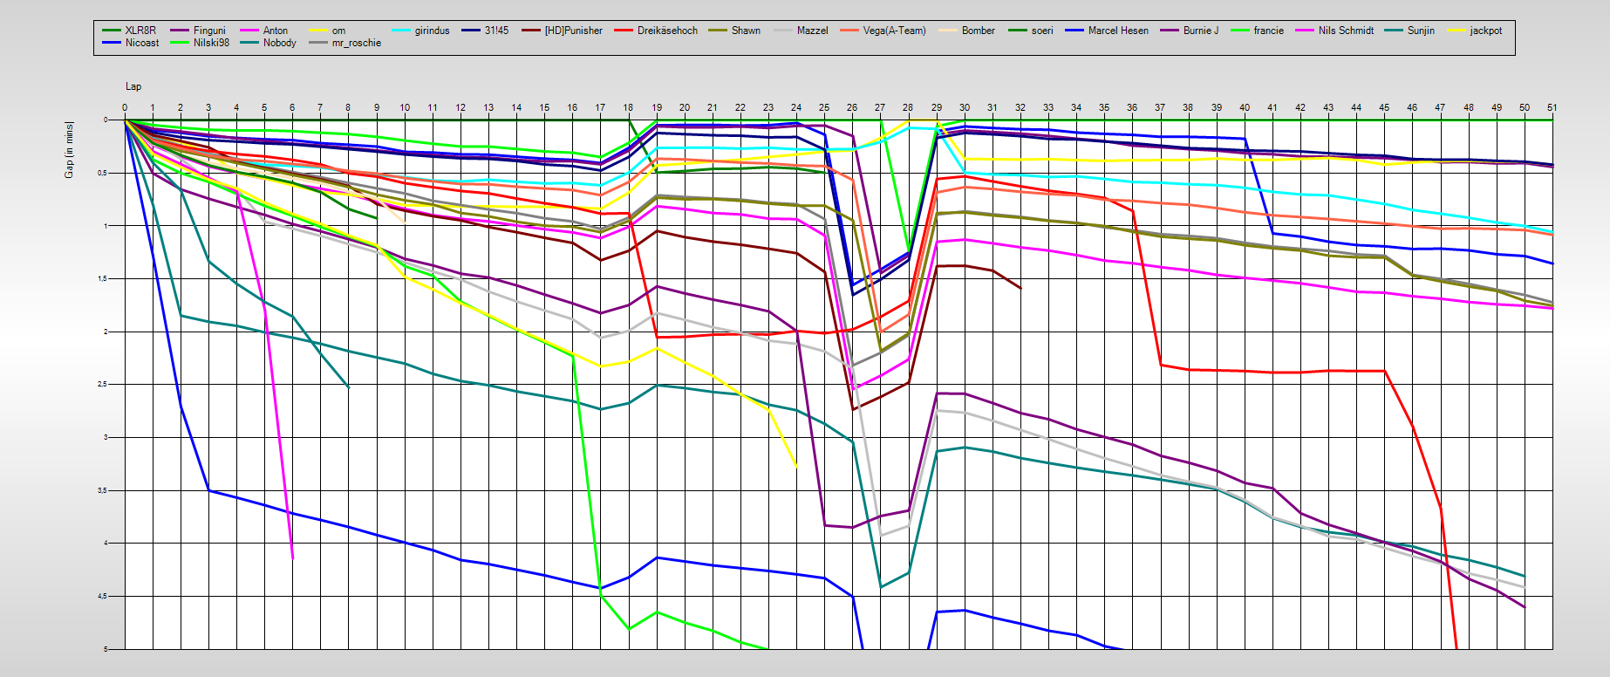
Task: Click the 'Lap' axis title
Action: [x=133, y=86]
